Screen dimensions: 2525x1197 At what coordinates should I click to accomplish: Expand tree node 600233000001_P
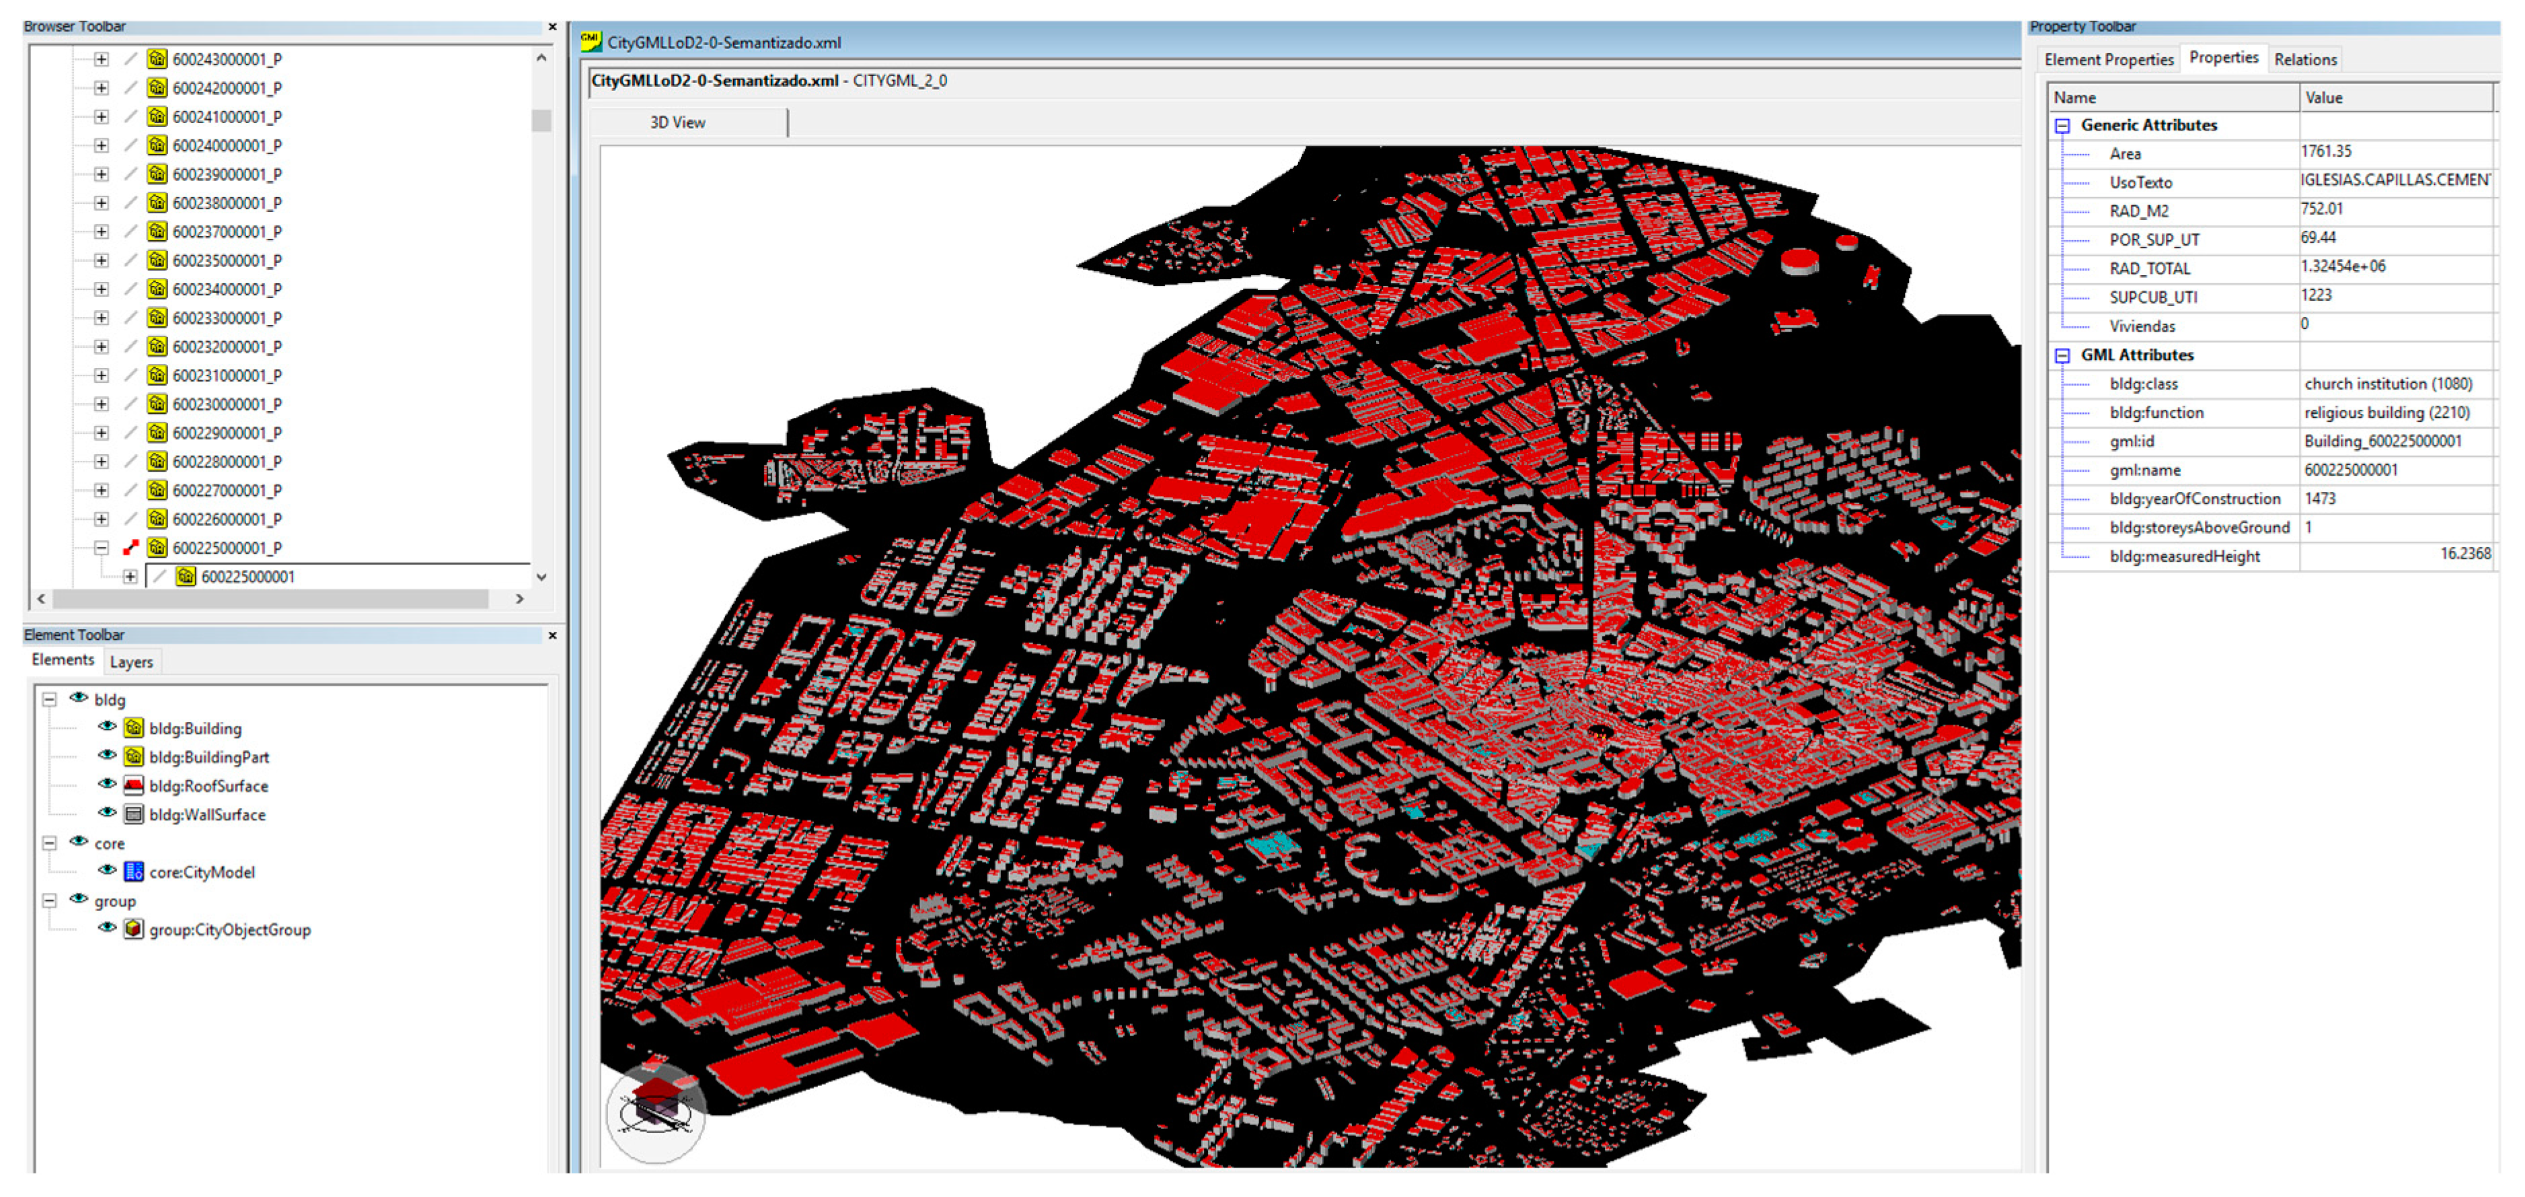[101, 318]
